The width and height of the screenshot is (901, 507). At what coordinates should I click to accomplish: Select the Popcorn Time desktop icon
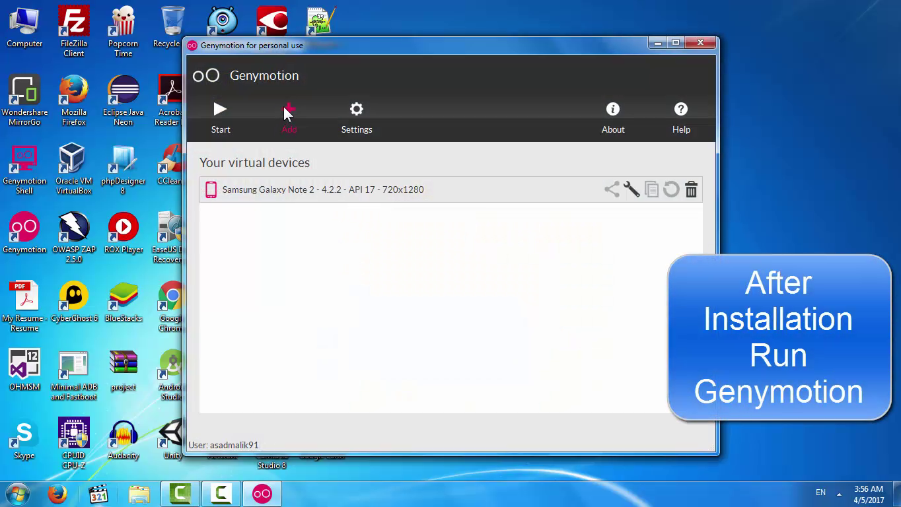click(x=123, y=32)
